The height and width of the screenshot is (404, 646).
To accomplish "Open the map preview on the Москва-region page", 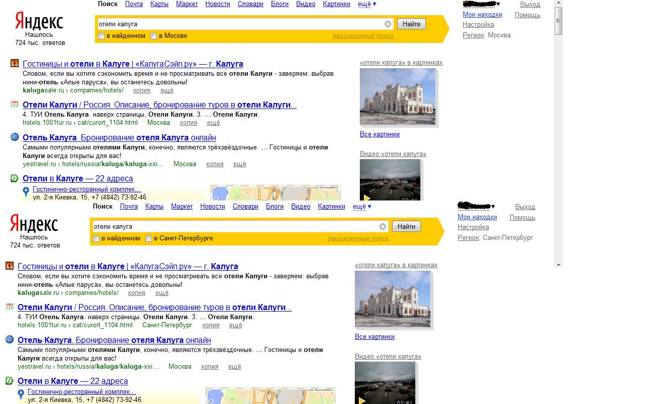I will 276,193.
